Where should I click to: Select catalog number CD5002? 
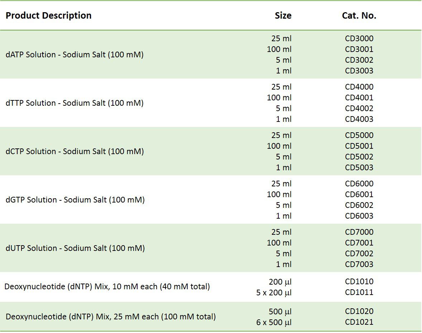[x=359, y=157]
